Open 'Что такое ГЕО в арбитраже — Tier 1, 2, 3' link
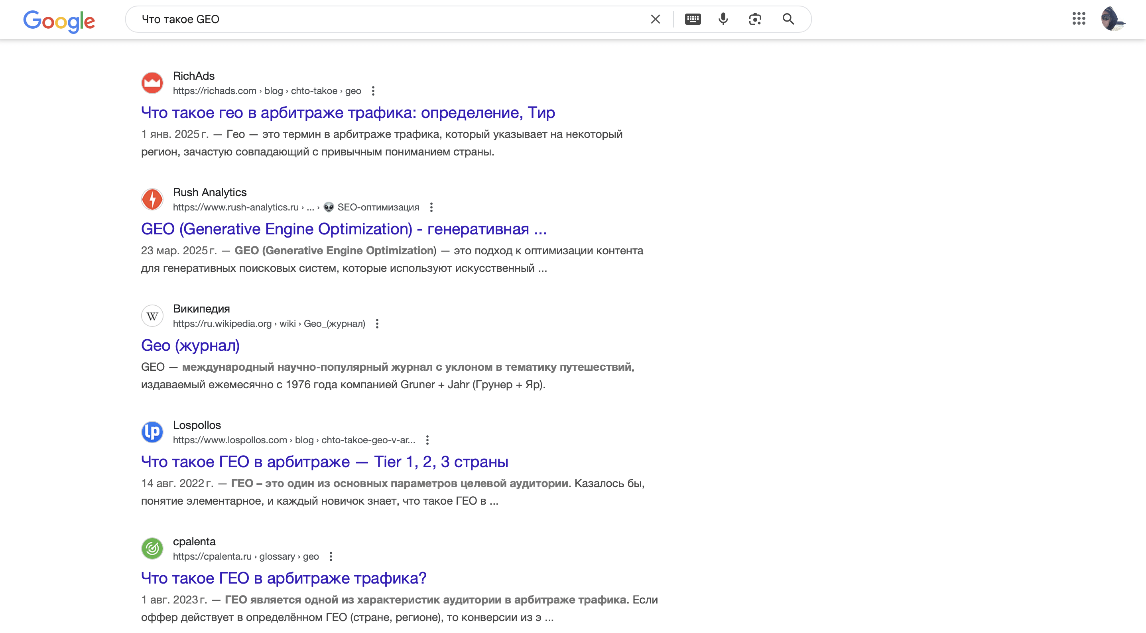Viewport: 1146px width, 633px height. (x=324, y=462)
